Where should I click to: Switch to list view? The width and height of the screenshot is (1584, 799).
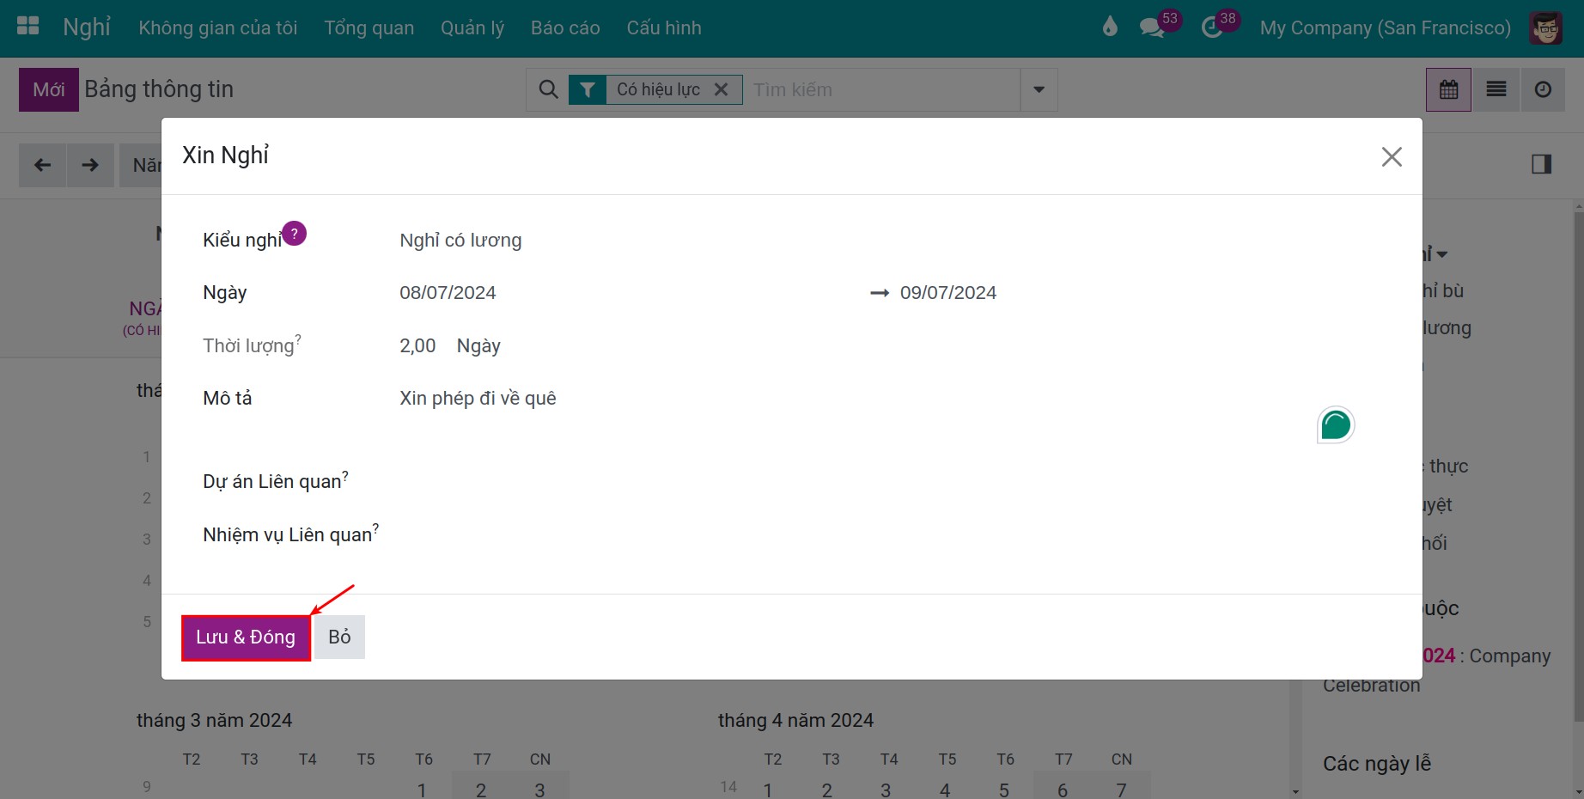1496,89
